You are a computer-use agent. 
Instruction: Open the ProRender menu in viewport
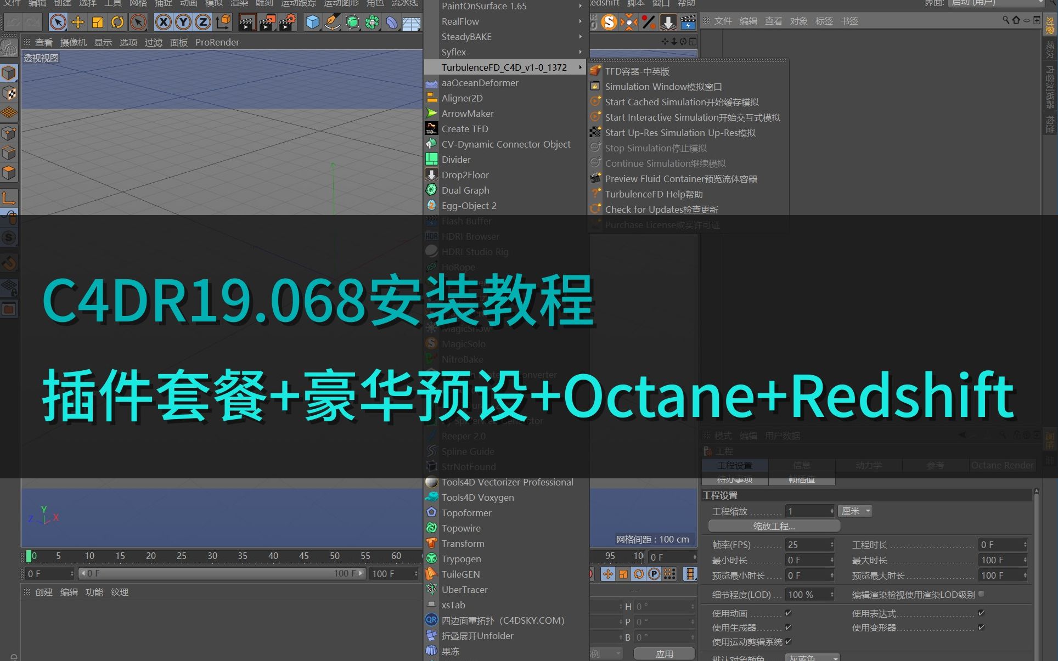tap(217, 42)
